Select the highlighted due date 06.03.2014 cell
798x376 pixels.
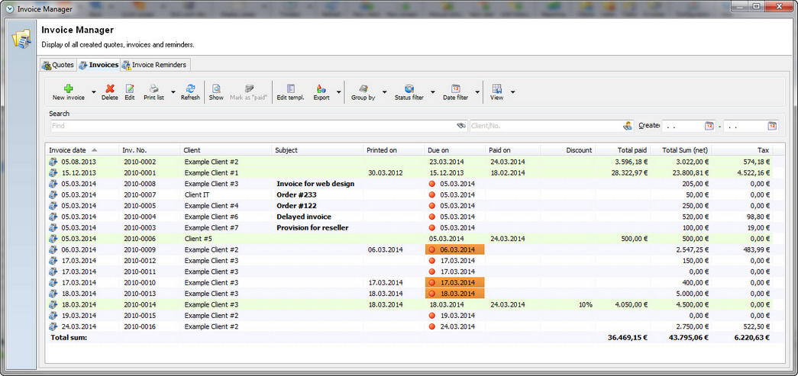[455, 249]
